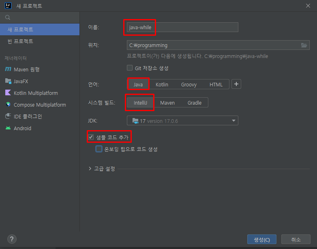Click the Android robot icon
The width and height of the screenshot is (317, 249).
[x=8, y=128]
